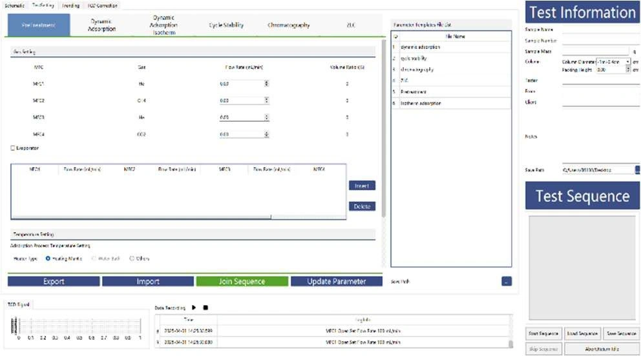Stop data recording with the stop icon
Viewport: 641px width, 356px height.
coord(205,308)
